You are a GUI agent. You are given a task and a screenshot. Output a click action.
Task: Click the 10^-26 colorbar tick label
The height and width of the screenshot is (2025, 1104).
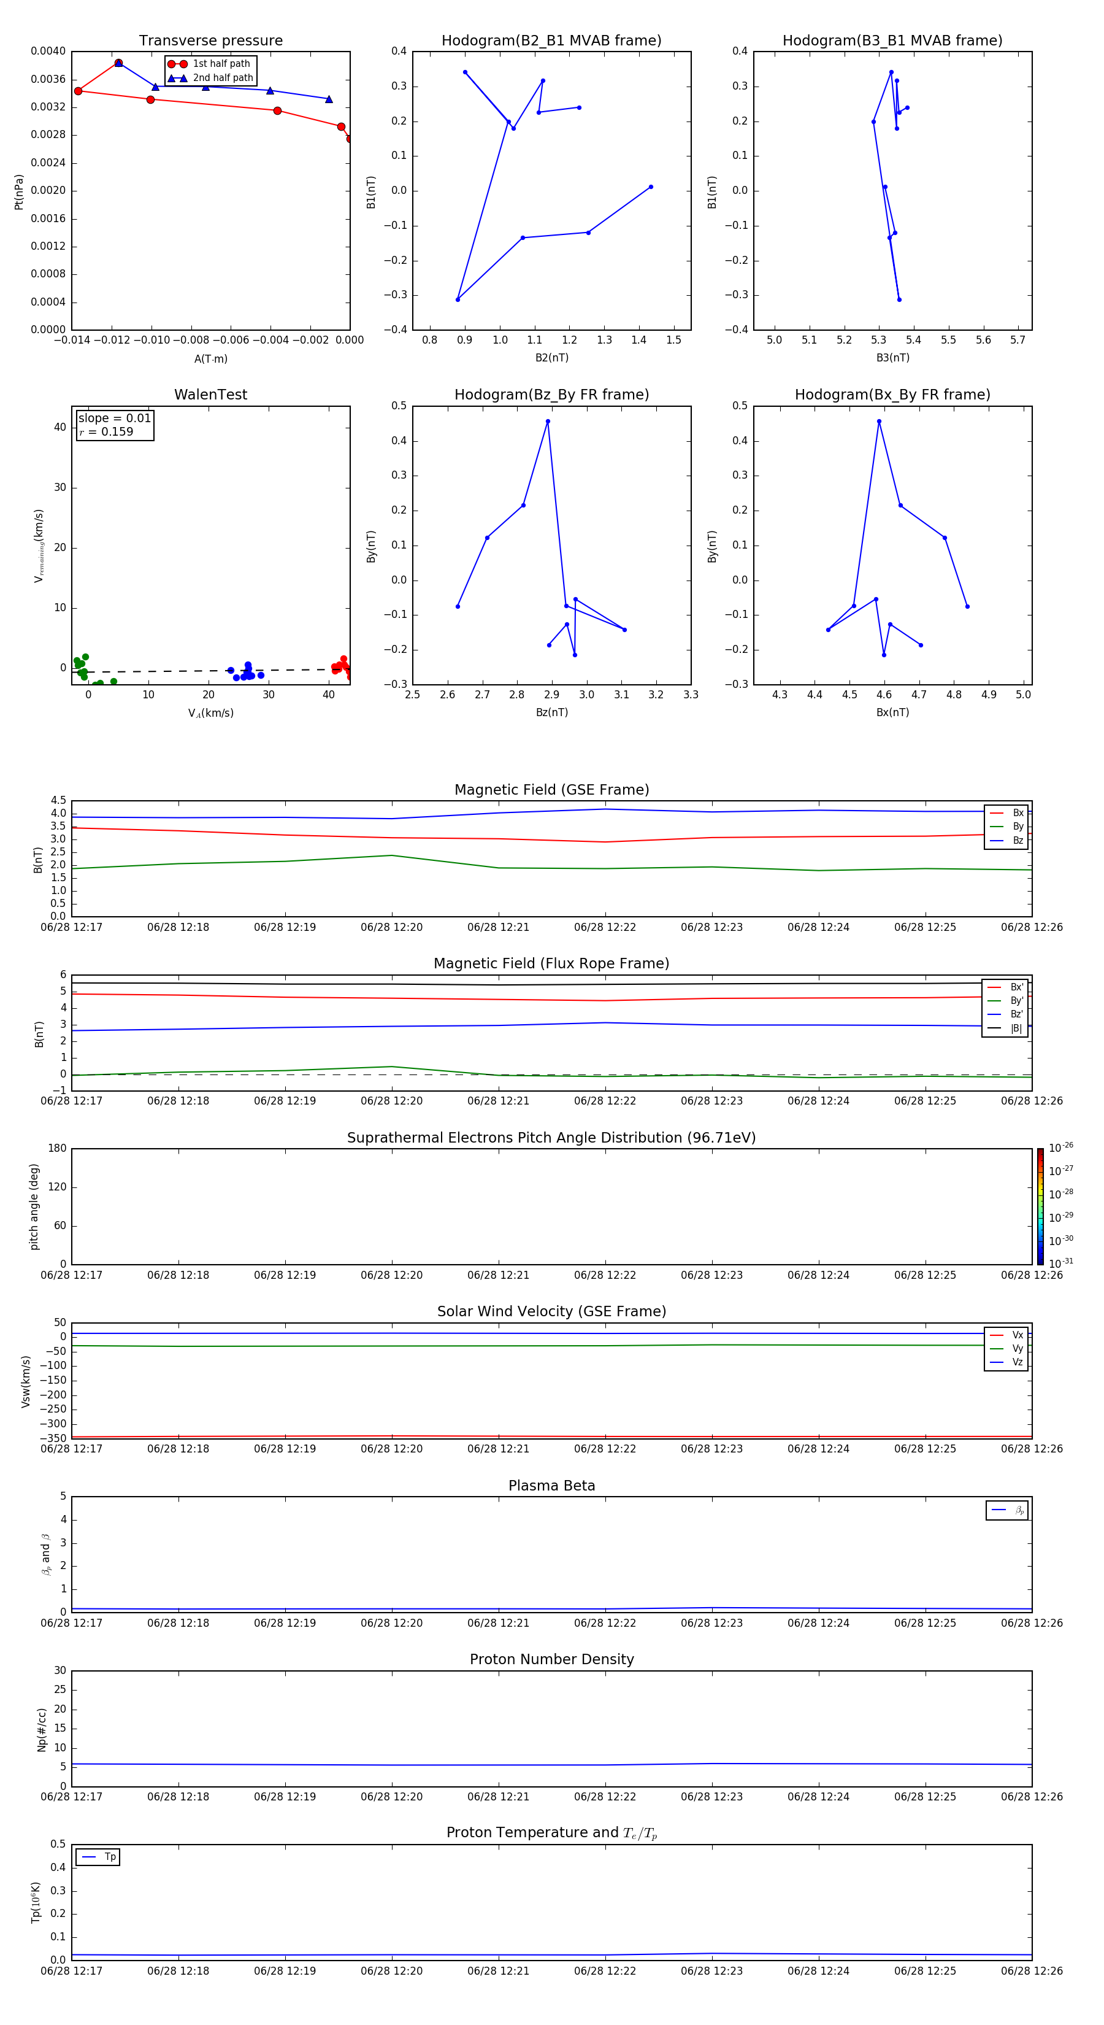pos(1061,1147)
